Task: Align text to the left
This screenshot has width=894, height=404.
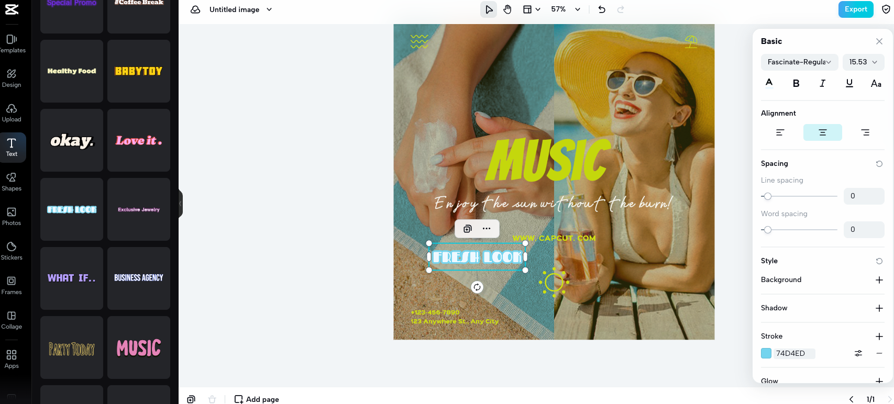Action: [780, 132]
